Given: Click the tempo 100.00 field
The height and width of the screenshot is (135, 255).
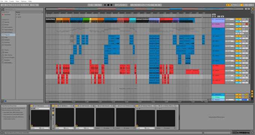Looking at the screenshot, I should (x=13, y=5).
